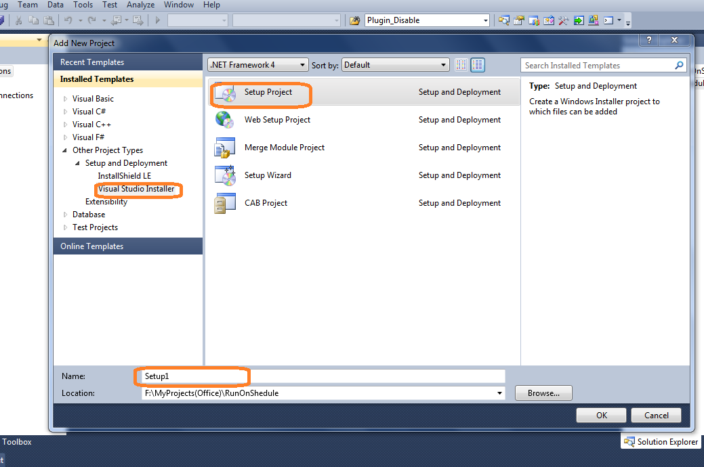Click the Navigate Forward toolbar icon
Screen dimensions: 704x467
(x=138, y=20)
